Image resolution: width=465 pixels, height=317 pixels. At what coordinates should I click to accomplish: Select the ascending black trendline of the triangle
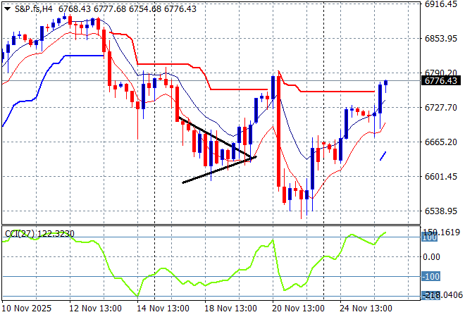pyautogui.click(x=219, y=170)
